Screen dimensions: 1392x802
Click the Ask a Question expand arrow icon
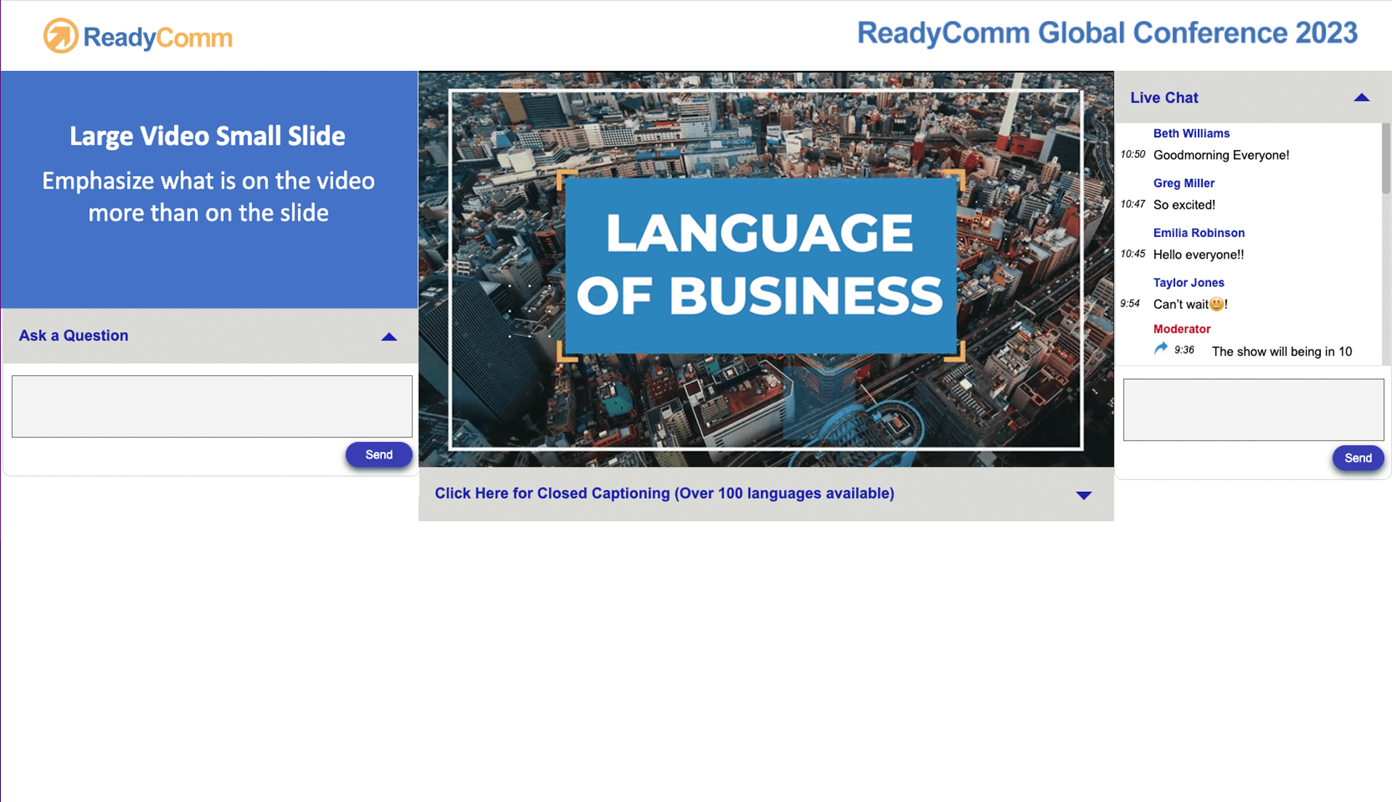pyautogui.click(x=389, y=336)
